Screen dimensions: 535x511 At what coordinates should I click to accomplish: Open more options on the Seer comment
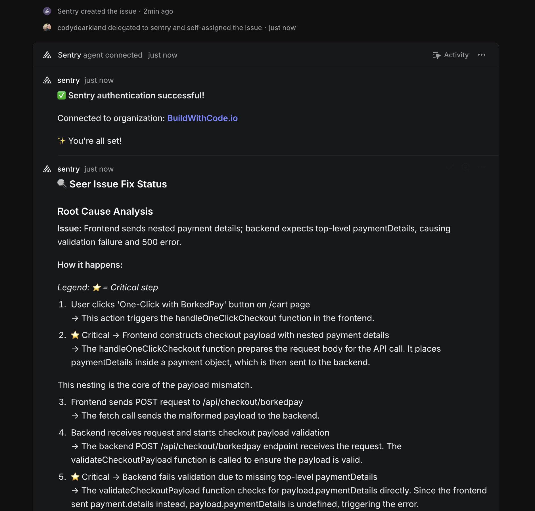tap(482, 167)
